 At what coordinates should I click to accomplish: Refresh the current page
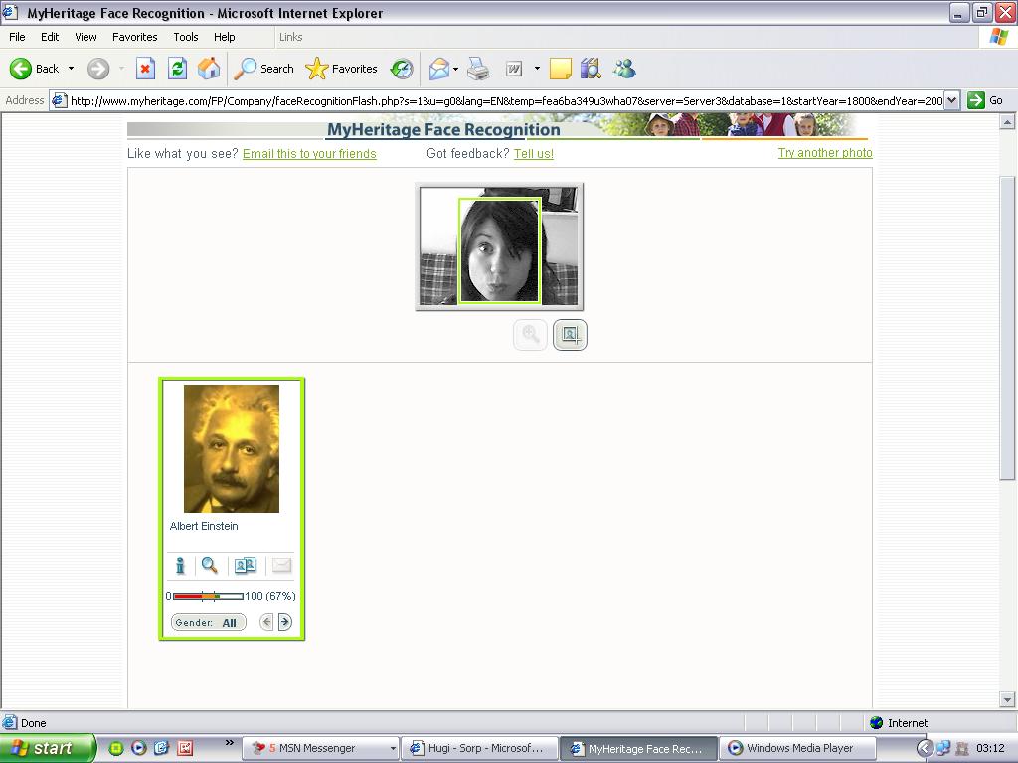[x=177, y=69]
